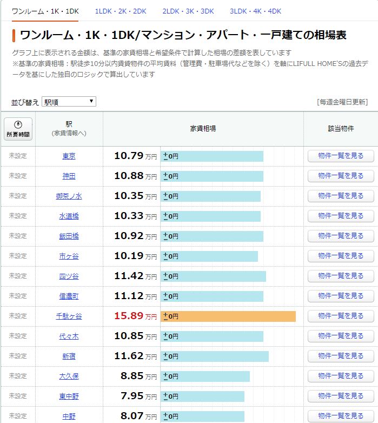Click the 未設定 cell for 飯田橋
The image size is (378, 423).
pos(18,236)
